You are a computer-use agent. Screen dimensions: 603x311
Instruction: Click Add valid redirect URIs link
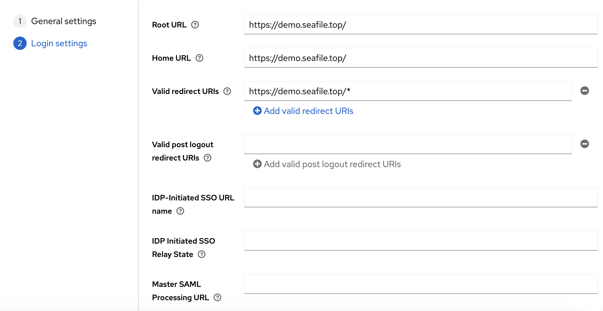pos(308,111)
